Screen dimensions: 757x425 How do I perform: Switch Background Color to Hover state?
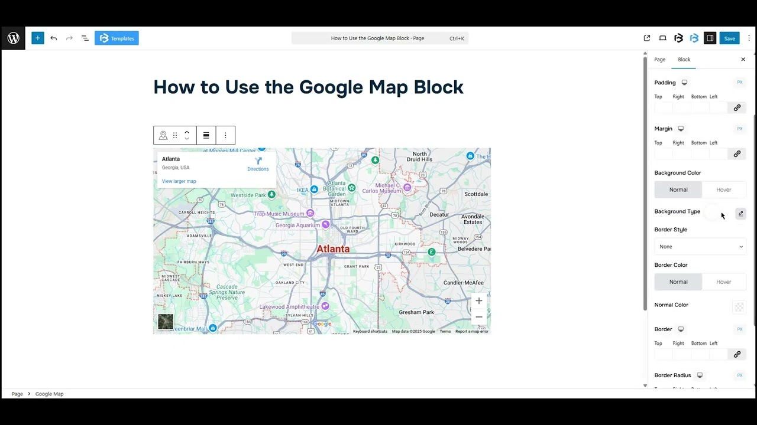(x=723, y=189)
